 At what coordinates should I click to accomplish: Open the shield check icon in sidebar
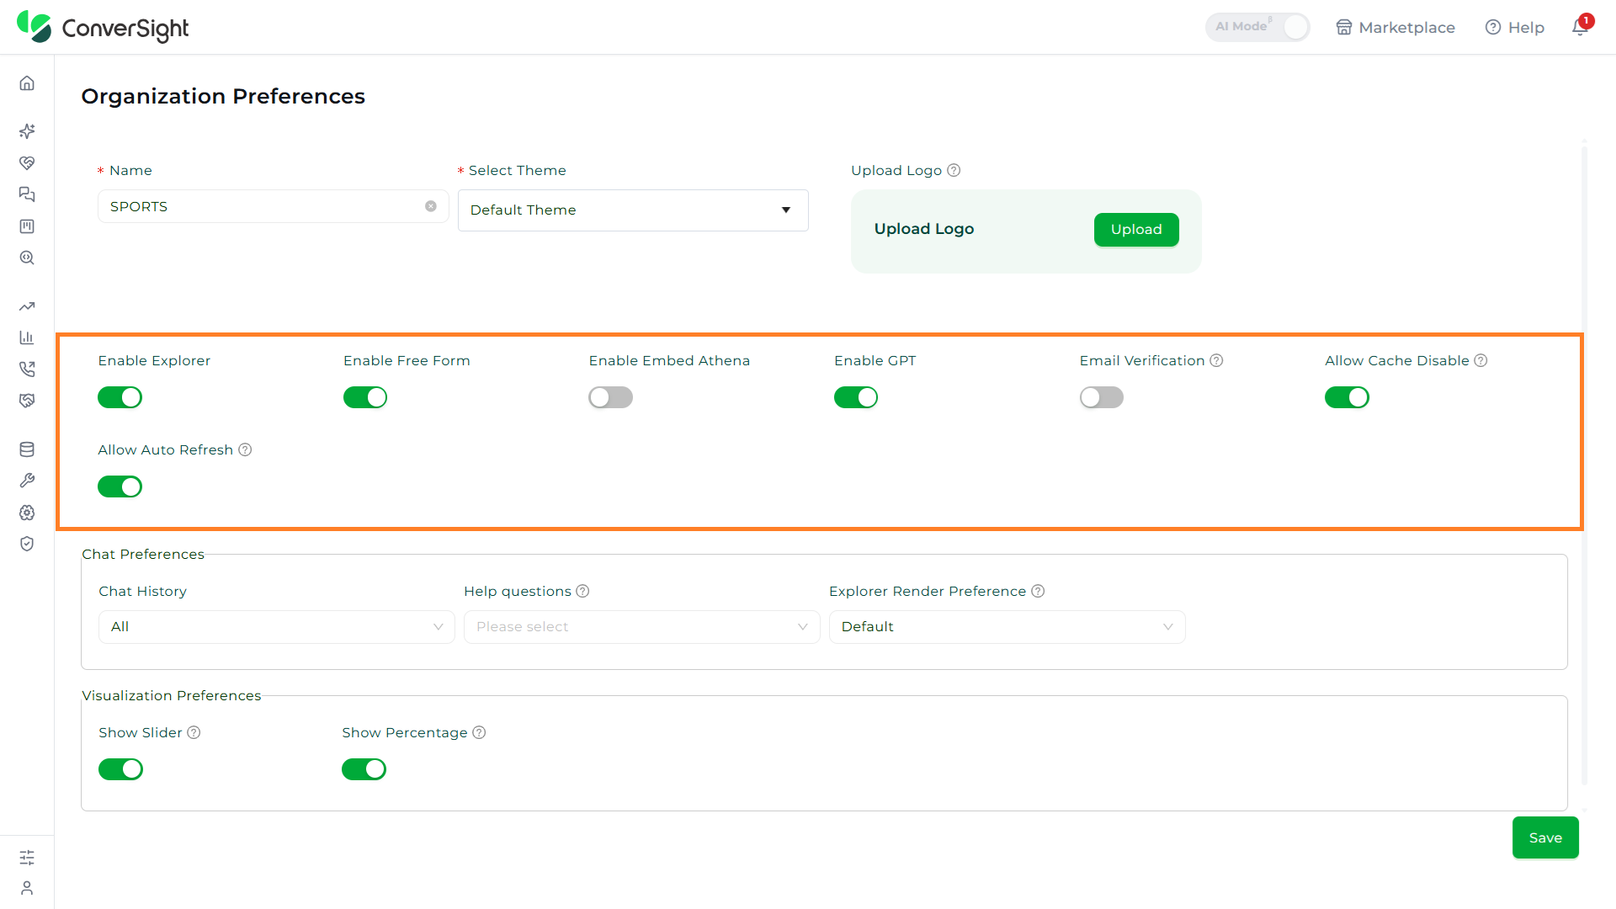(27, 544)
